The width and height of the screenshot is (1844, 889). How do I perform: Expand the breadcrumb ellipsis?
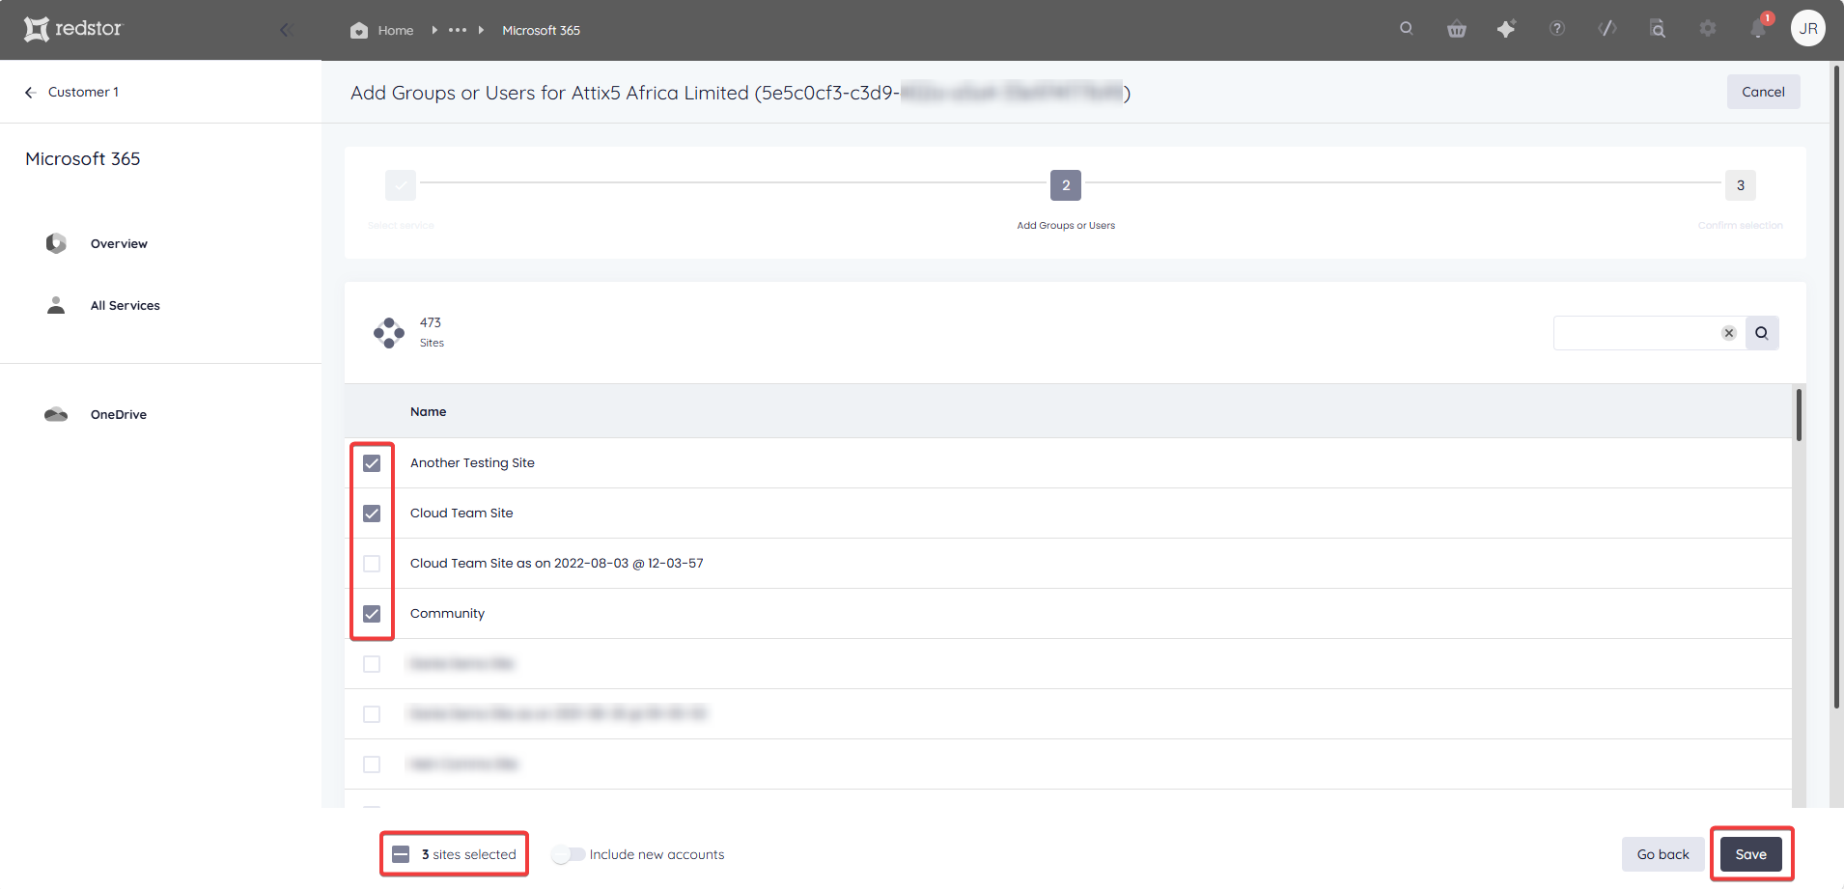click(458, 30)
